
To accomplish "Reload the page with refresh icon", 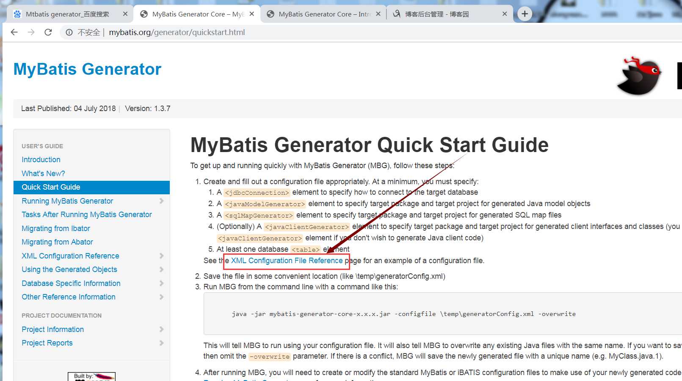I will pyautogui.click(x=48, y=32).
